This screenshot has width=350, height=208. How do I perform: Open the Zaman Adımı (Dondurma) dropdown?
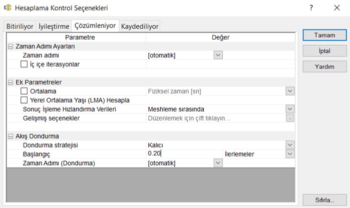(218, 163)
